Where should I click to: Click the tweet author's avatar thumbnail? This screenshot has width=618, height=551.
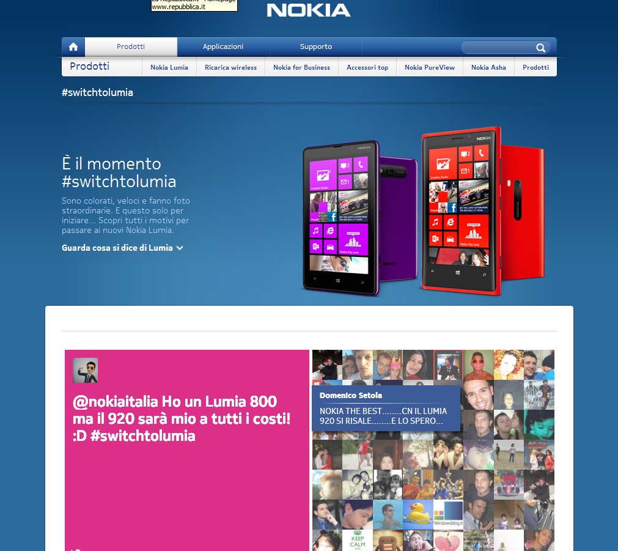85,371
